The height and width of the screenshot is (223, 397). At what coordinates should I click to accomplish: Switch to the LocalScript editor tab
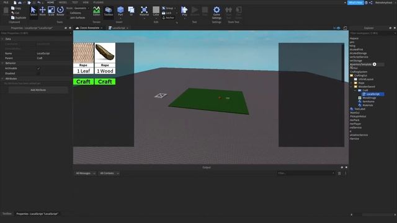(x=118, y=28)
